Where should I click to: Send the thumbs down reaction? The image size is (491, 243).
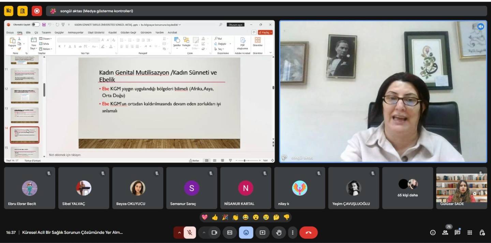tap(286, 217)
